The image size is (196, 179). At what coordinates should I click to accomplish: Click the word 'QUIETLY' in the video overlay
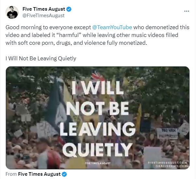[x=97, y=150]
